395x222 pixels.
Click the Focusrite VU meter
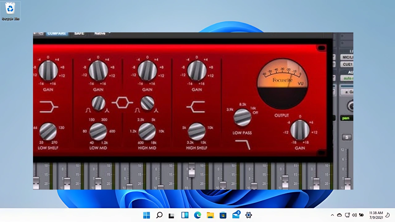coord(282,83)
